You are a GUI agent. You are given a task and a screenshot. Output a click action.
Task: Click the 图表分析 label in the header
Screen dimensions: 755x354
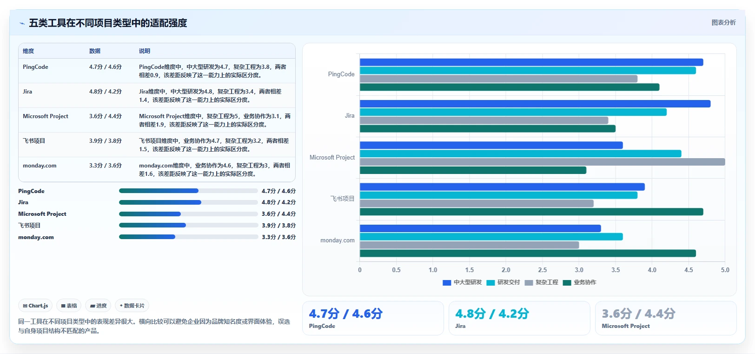723,22
